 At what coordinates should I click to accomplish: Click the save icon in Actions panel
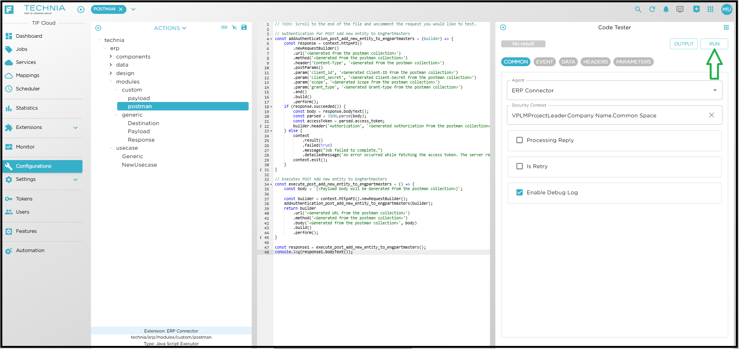coord(244,27)
